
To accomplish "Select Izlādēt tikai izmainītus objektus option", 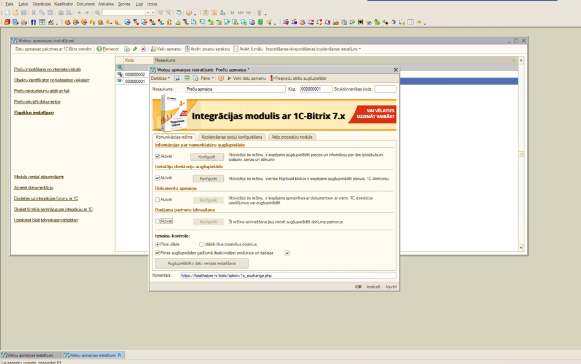I will click(x=201, y=244).
